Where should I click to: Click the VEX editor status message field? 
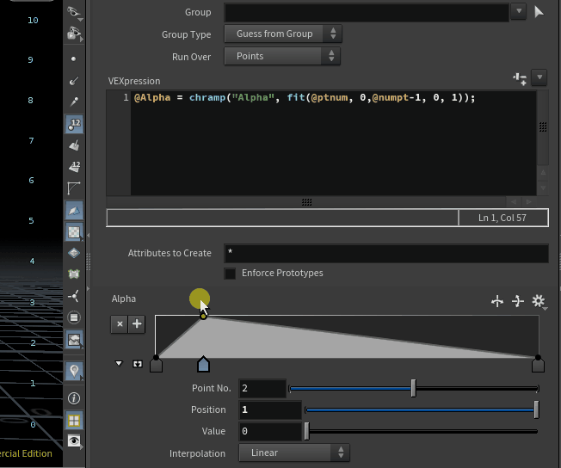(x=282, y=218)
